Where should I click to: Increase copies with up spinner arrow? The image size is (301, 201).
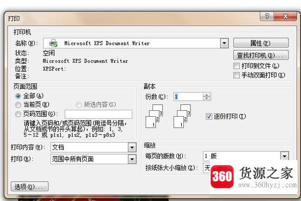point(207,95)
